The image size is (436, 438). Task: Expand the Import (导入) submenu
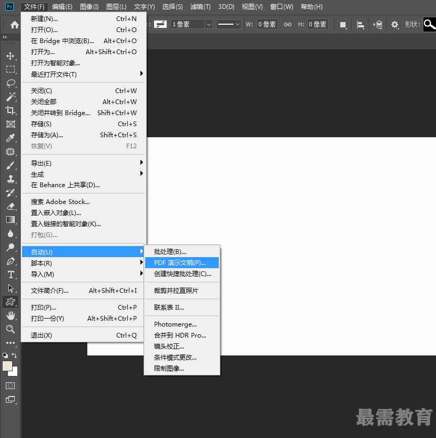84,274
